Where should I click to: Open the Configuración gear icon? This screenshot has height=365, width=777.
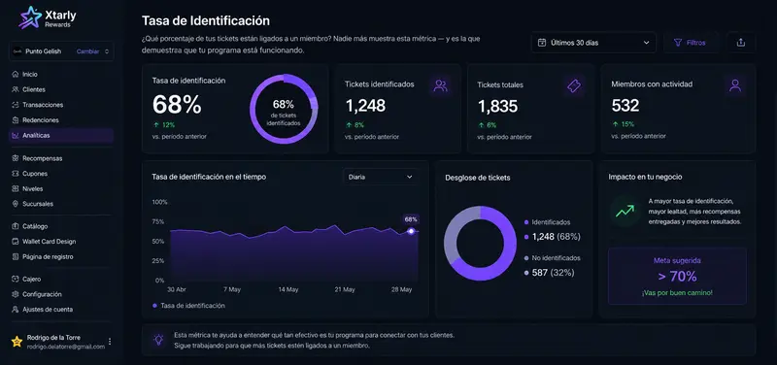click(x=15, y=294)
